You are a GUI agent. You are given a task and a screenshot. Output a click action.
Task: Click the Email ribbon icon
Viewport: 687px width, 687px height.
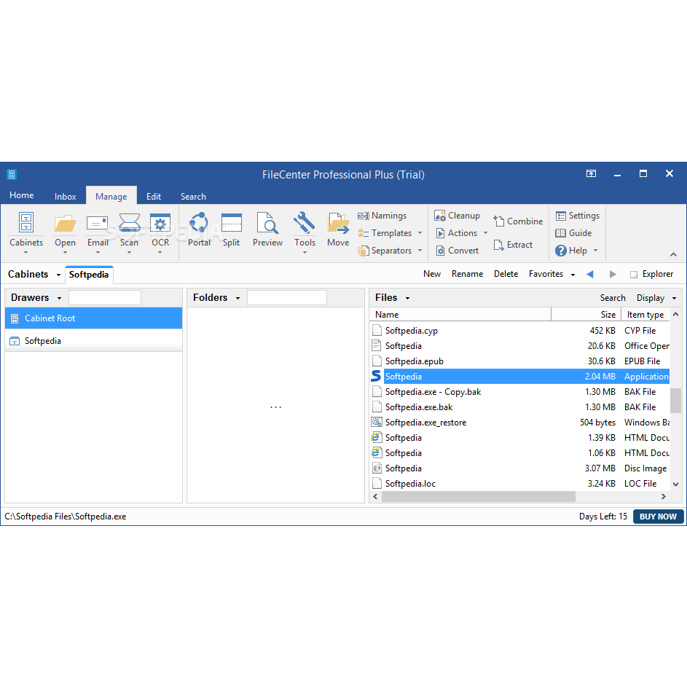[x=98, y=224]
